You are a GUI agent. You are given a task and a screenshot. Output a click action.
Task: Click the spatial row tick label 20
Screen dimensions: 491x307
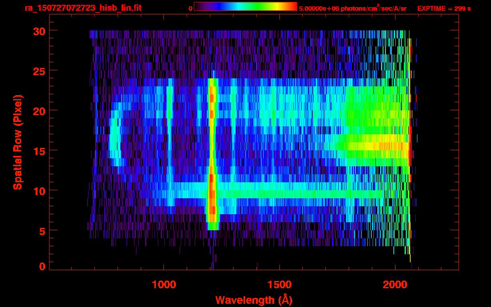coord(39,111)
